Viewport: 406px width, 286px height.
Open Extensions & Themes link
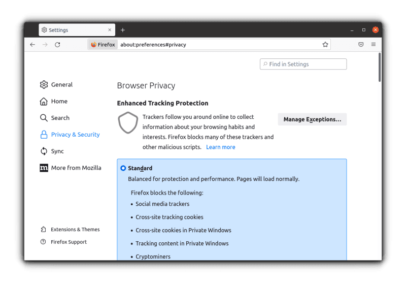(75, 230)
